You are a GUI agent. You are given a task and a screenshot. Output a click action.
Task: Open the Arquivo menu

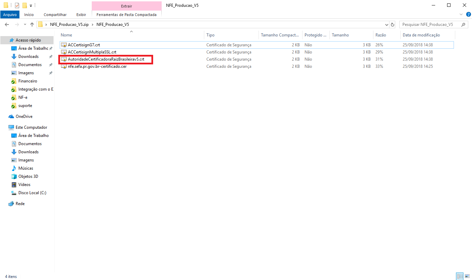pos(10,15)
